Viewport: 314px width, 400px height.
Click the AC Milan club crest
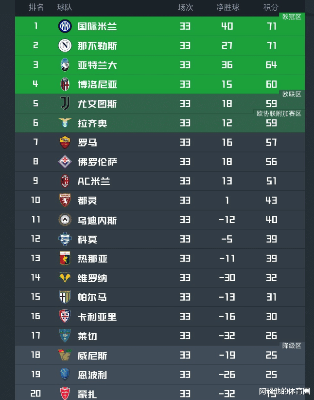(x=65, y=181)
